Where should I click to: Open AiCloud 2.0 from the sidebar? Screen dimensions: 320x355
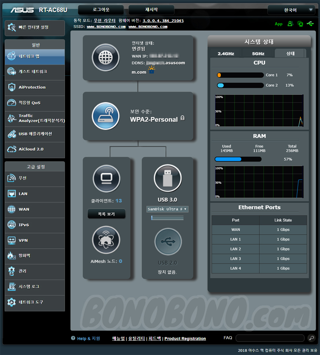point(35,150)
